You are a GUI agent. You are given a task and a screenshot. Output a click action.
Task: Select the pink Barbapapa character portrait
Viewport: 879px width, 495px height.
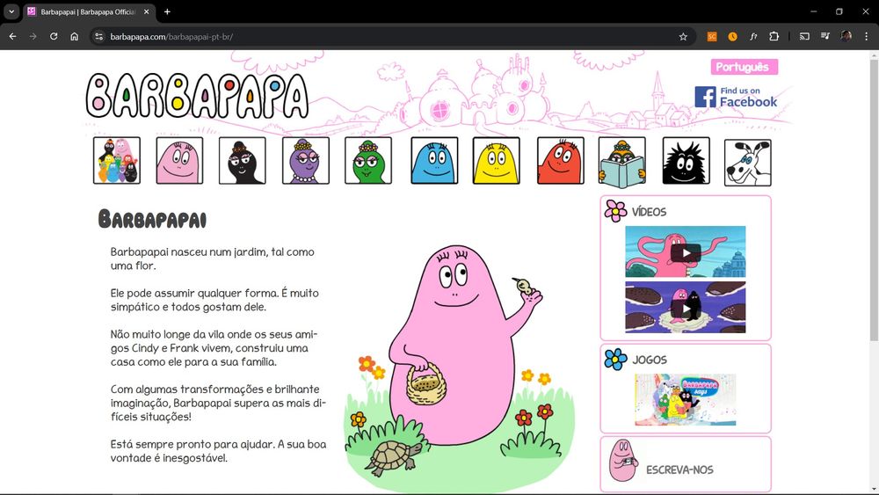tap(179, 160)
